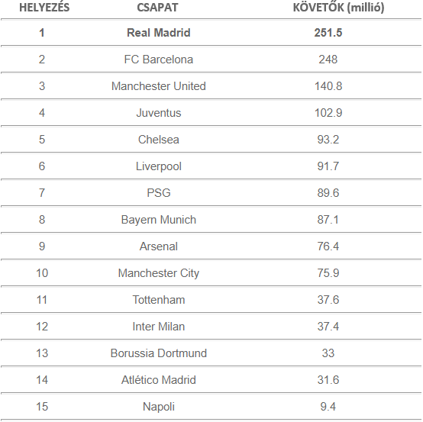Select the Napoli team entry
Screen dimensions: 423x422
(159, 407)
